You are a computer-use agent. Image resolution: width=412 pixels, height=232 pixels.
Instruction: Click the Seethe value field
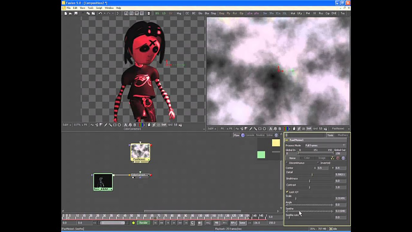(340, 211)
